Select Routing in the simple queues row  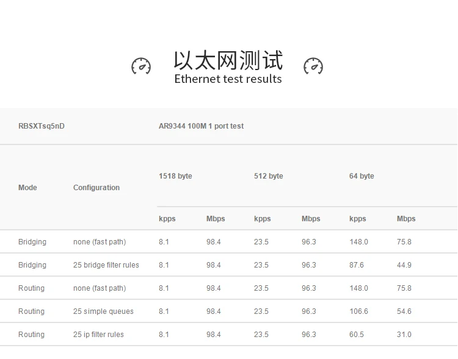pyautogui.click(x=31, y=311)
